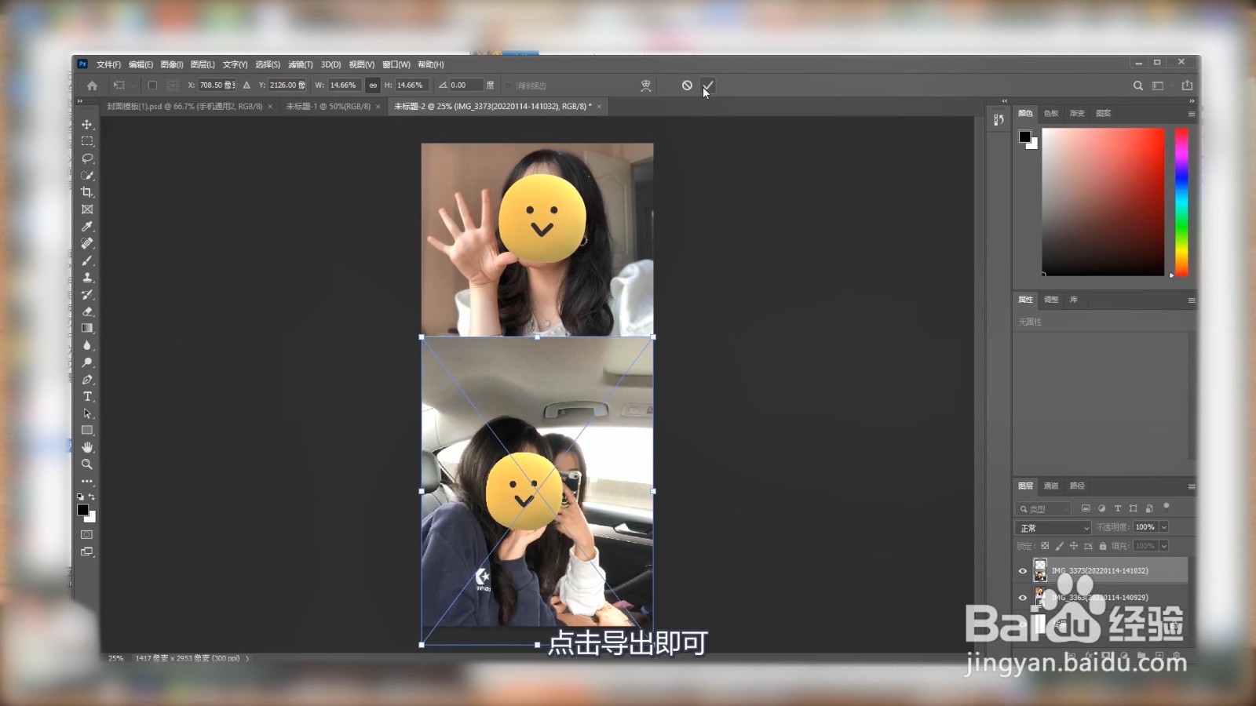The width and height of the screenshot is (1256, 706).
Task: Open the 不透明度 opacity dropdown
Action: tap(1163, 528)
